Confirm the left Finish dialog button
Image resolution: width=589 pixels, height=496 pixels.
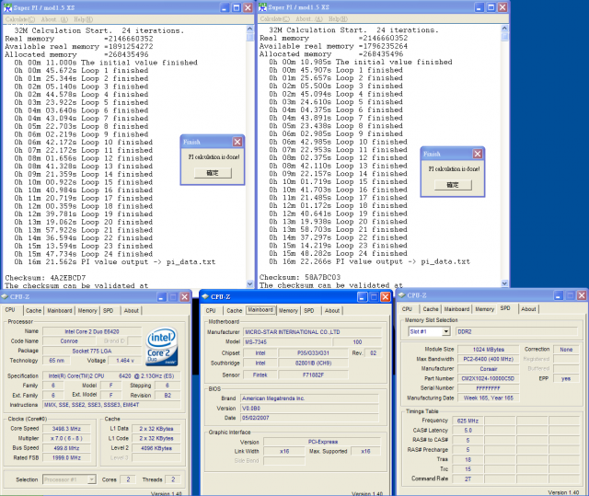tap(213, 173)
